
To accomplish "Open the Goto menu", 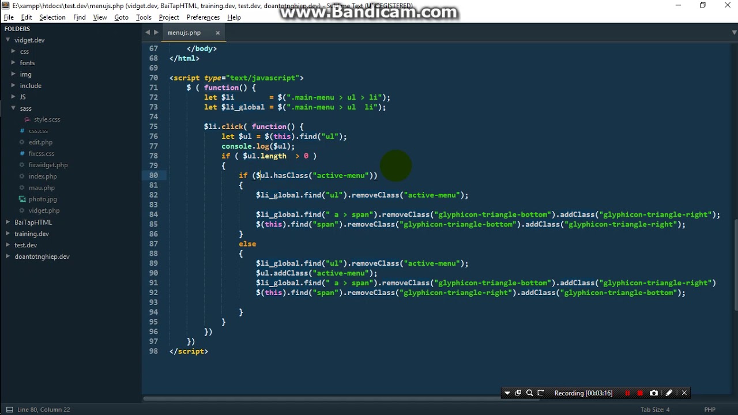I will (122, 17).
